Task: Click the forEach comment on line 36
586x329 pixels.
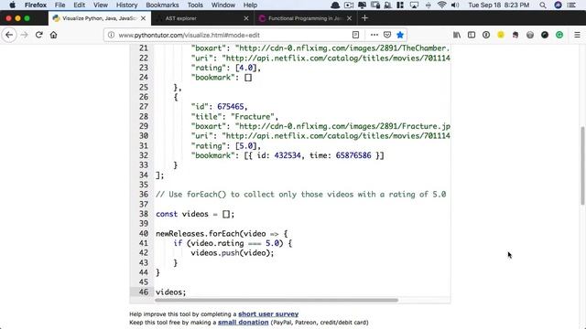Action: tap(301, 195)
